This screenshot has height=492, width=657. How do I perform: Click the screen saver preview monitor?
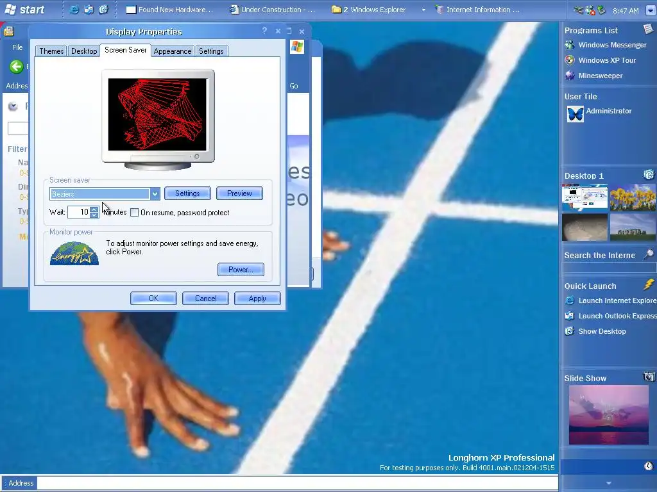(x=158, y=119)
